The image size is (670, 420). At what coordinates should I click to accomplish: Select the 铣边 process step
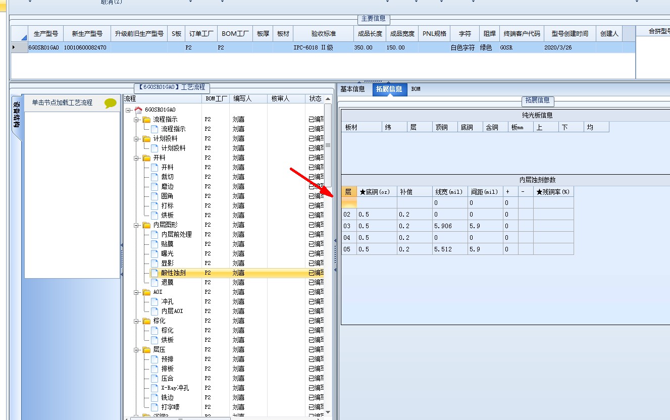coord(167,397)
